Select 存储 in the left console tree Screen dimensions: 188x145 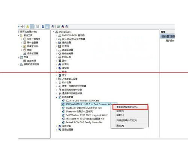pos(26,57)
